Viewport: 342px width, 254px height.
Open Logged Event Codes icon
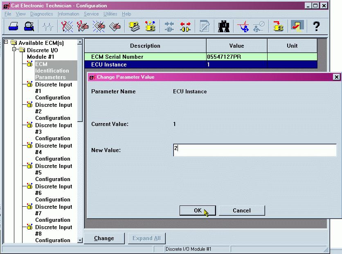115,27
